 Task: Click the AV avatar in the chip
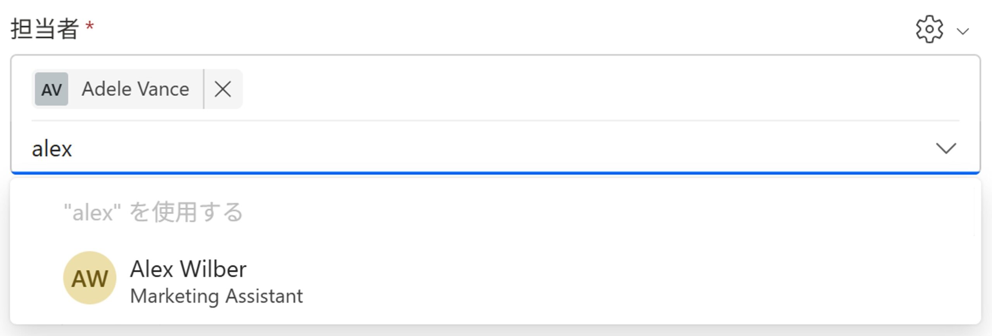tap(52, 89)
